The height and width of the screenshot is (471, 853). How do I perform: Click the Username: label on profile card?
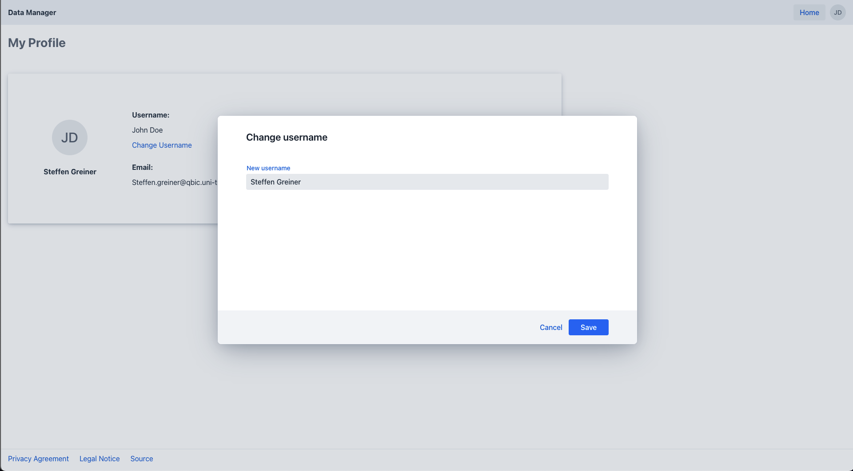coord(151,115)
